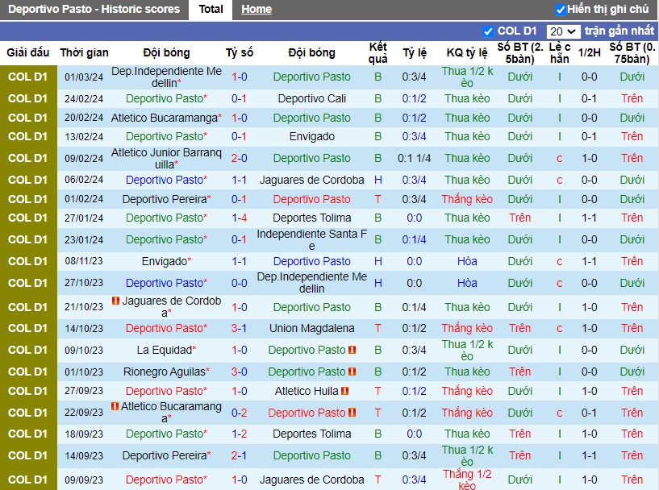Click the La Equidad team name
The height and width of the screenshot is (490, 659).
(166, 350)
